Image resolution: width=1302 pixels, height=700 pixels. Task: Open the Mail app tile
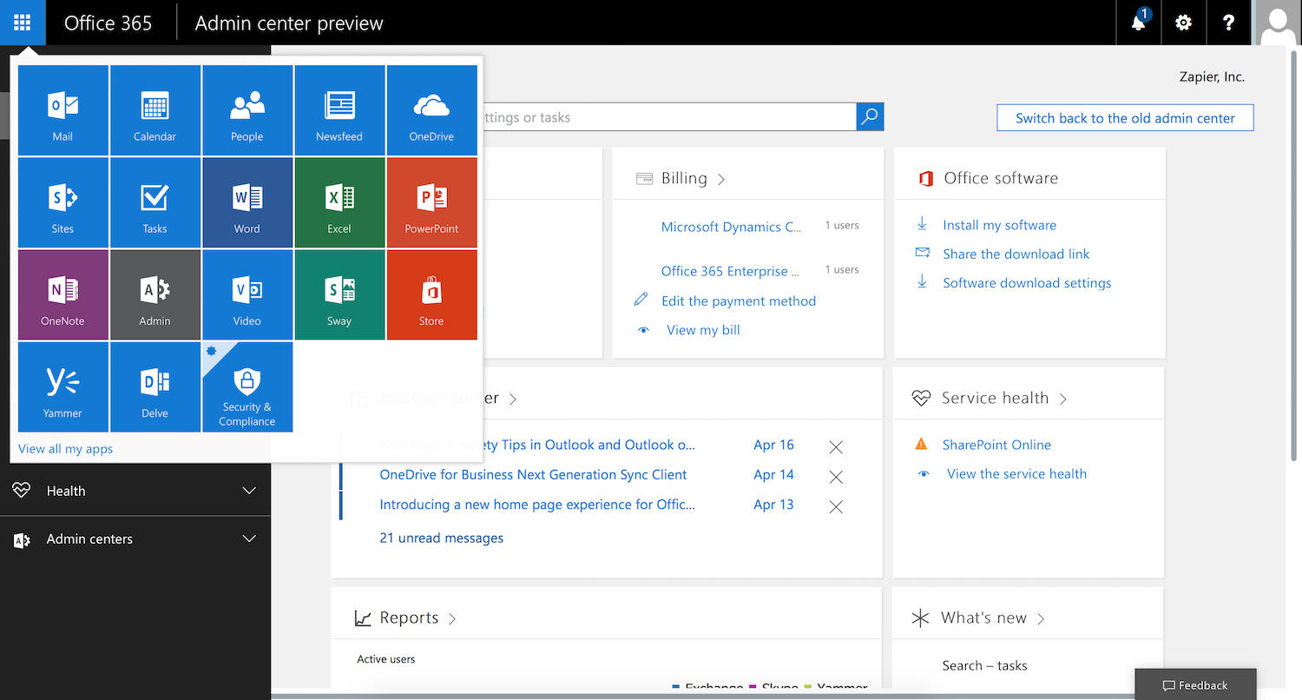pyautogui.click(x=63, y=110)
